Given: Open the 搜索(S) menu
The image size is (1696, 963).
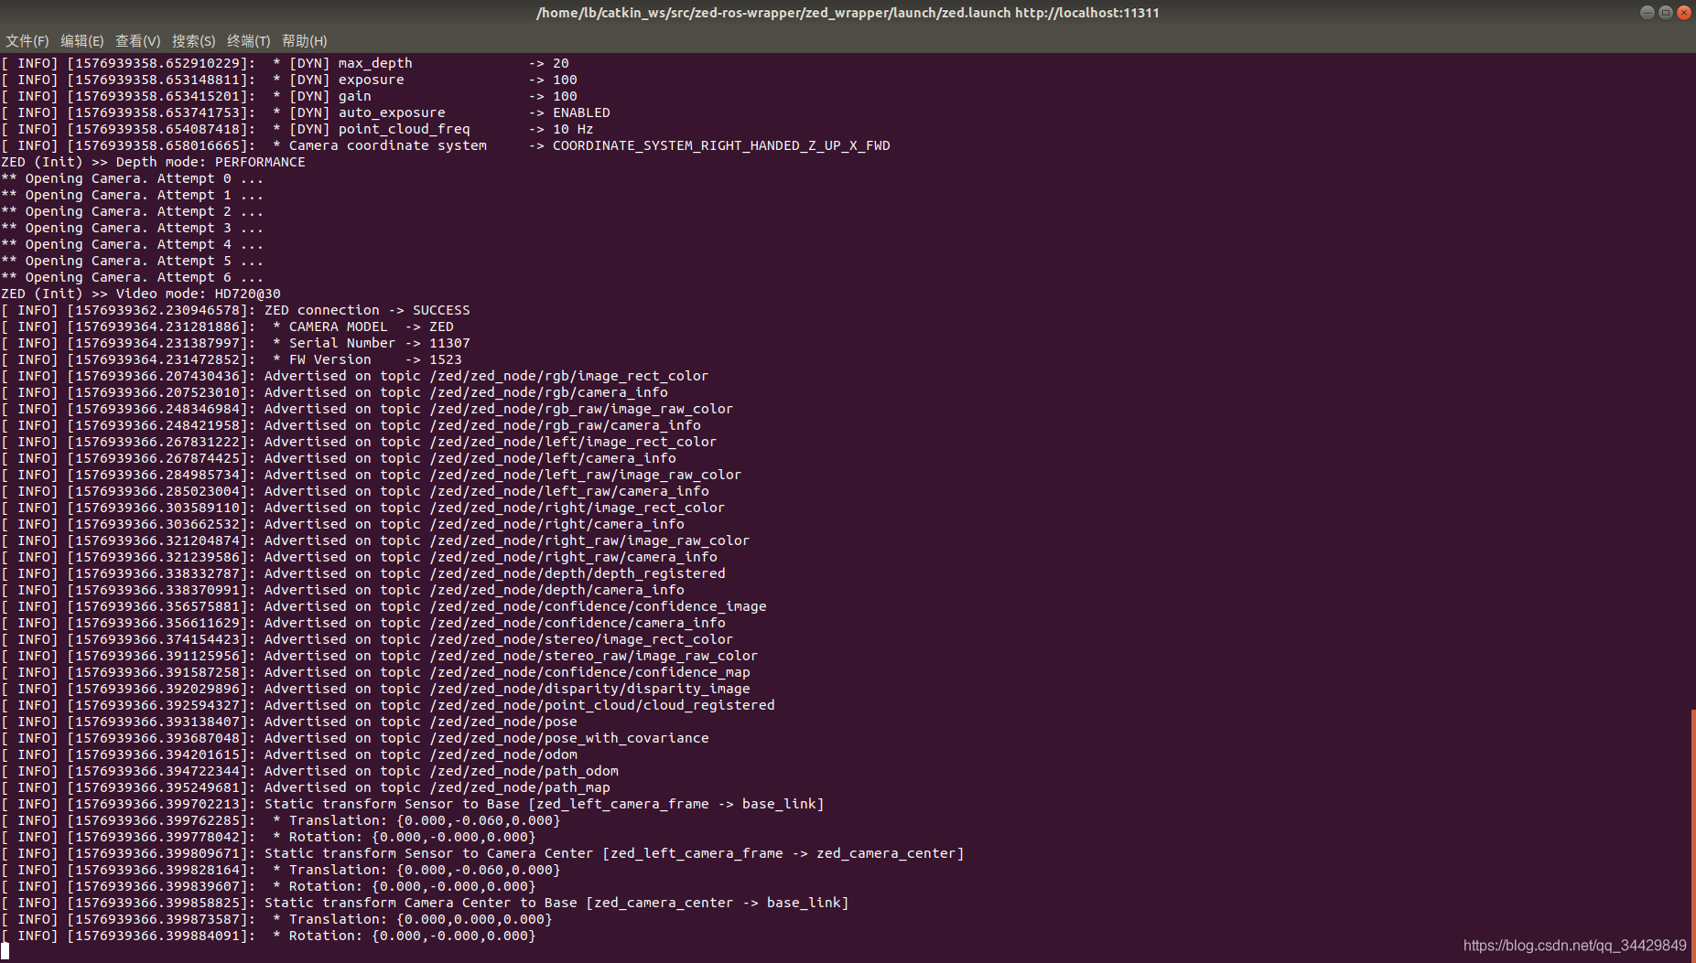Looking at the screenshot, I should 194,41.
